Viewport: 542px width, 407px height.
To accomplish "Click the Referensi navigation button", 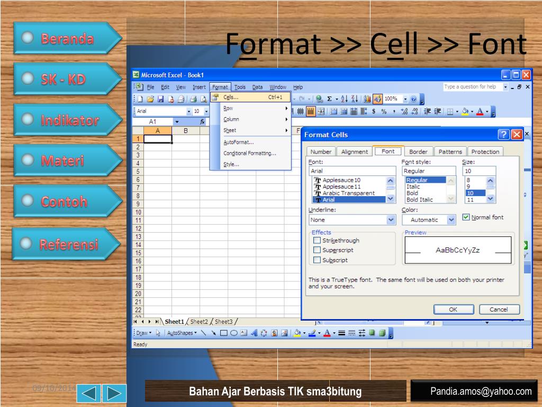I will click(66, 244).
